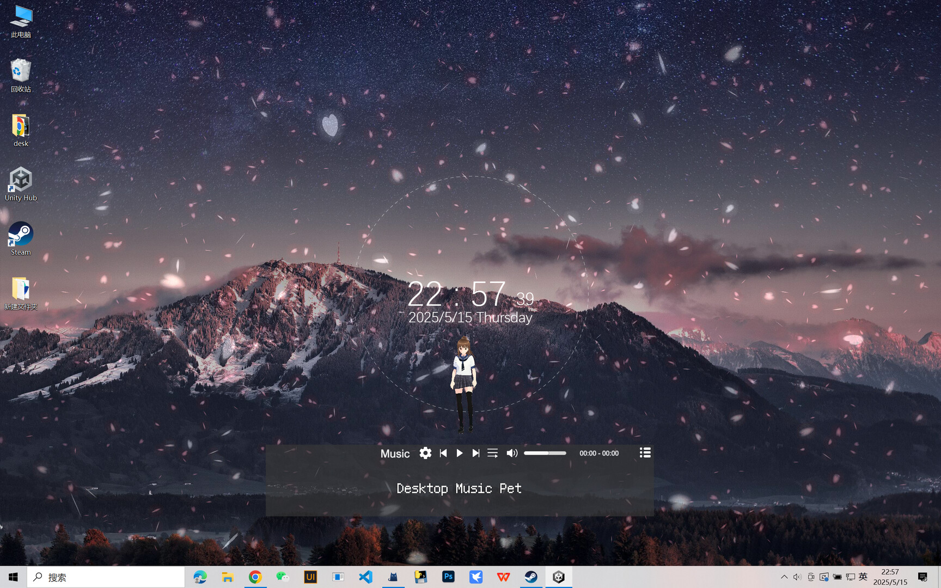This screenshot has width=941, height=588.
Task: Click the 00:00 - 00:00 time display
Action: pyautogui.click(x=598, y=453)
